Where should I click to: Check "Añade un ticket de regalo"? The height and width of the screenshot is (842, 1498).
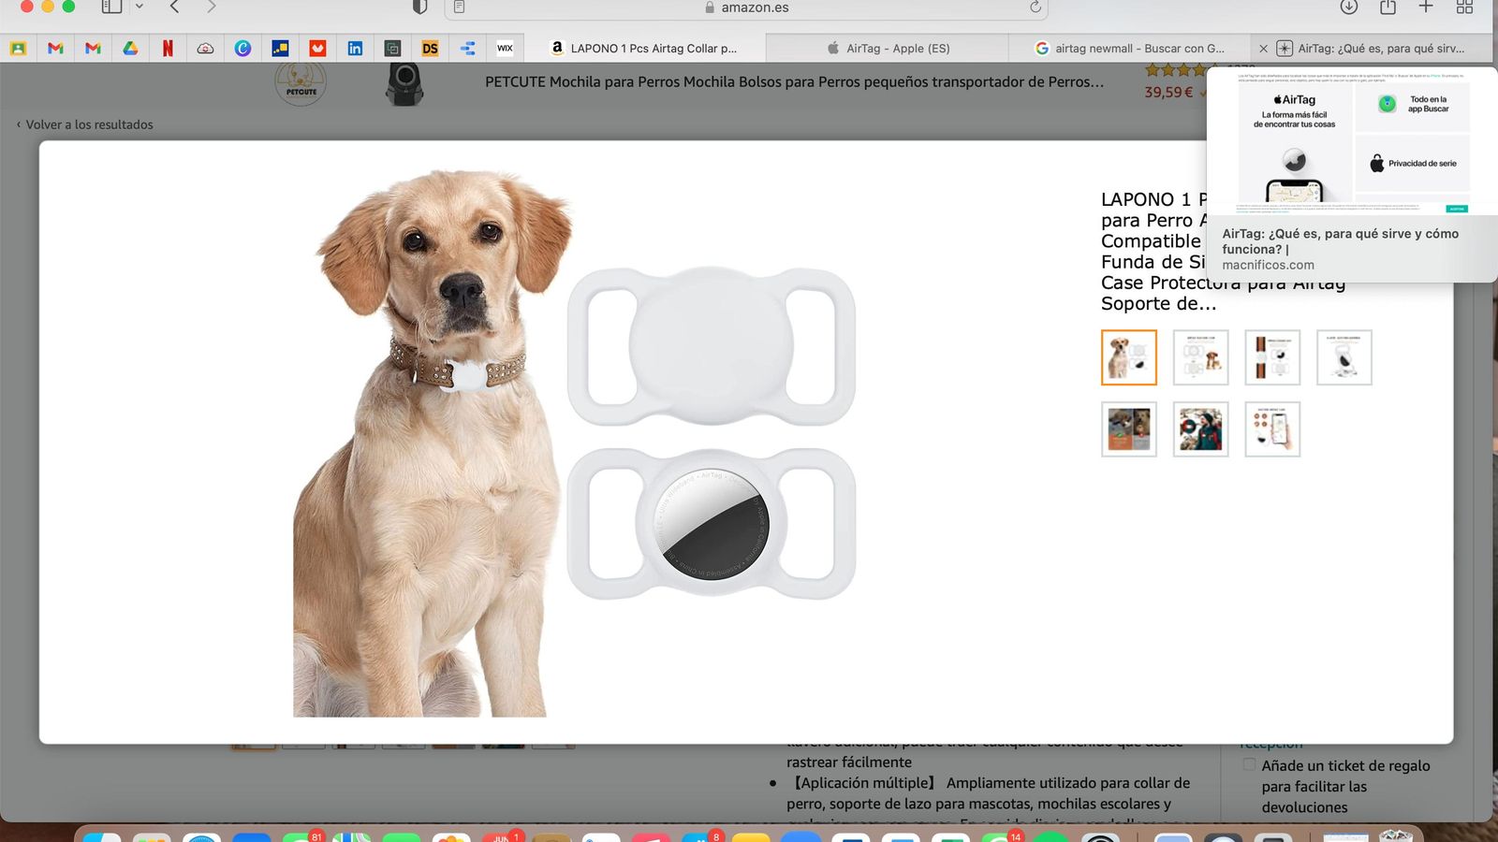(x=1249, y=764)
